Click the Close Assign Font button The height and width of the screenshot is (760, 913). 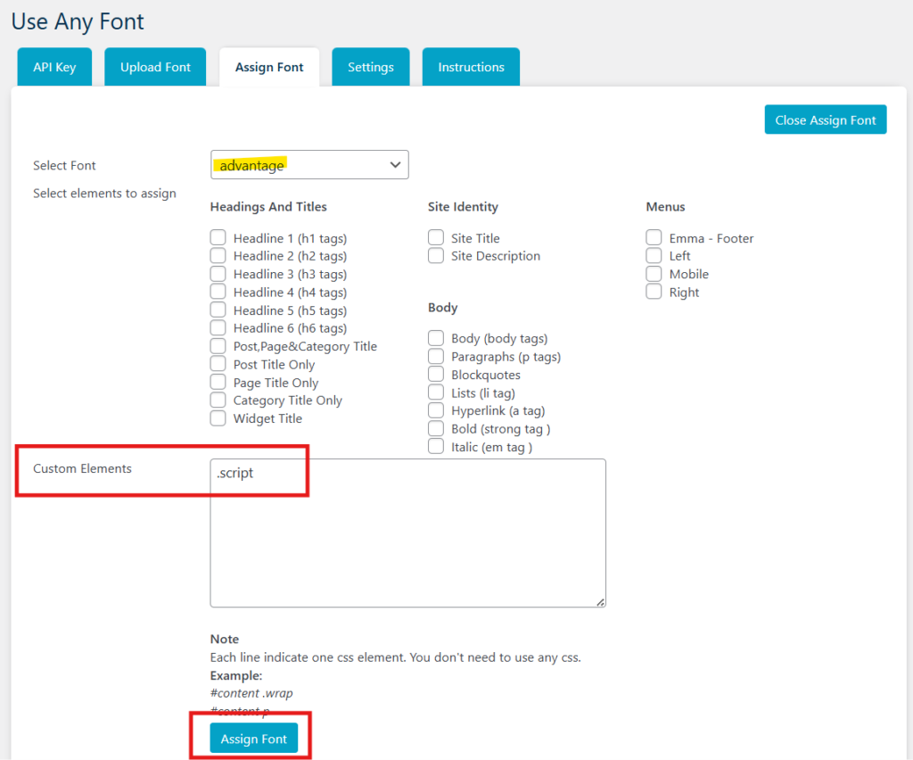pyautogui.click(x=825, y=120)
